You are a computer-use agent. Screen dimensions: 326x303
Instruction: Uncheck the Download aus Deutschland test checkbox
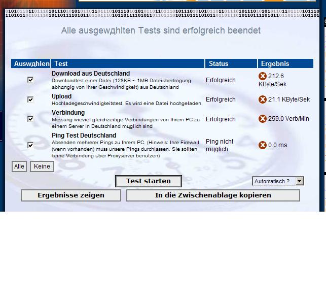(x=30, y=80)
